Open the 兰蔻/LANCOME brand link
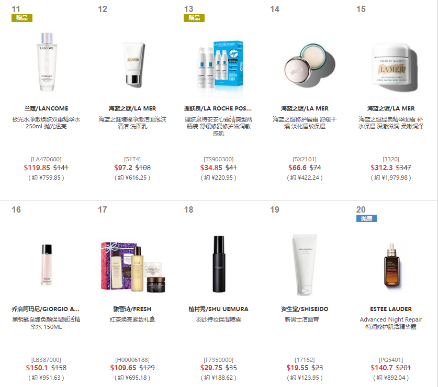This screenshot has height=387, width=438. tap(46, 108)
